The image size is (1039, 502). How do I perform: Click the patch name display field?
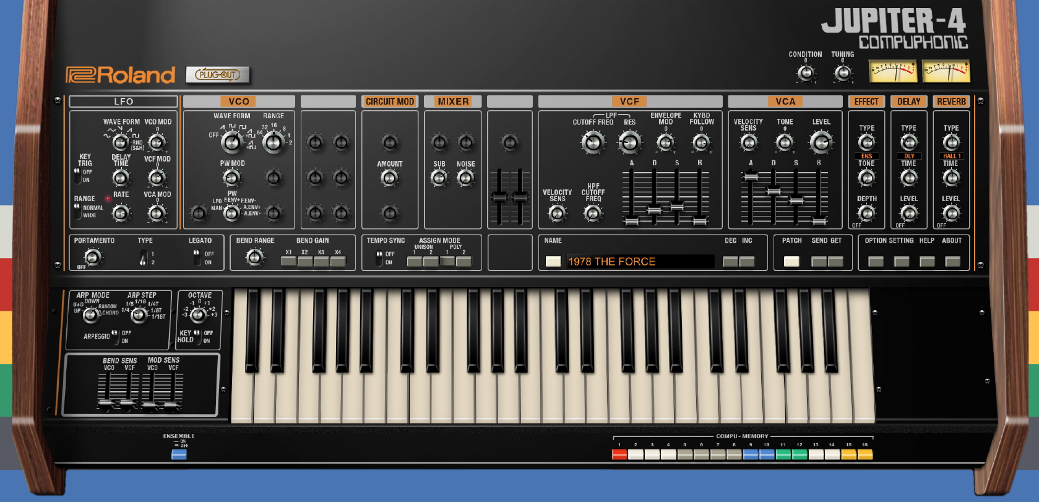click(640, 262)
